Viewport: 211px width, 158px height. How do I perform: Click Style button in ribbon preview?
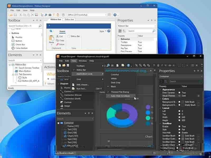click(x=103, y=31)
